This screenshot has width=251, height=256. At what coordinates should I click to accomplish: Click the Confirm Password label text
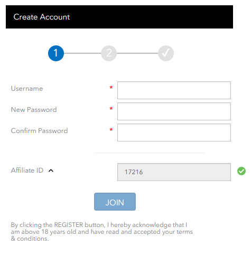coord(39,131)
